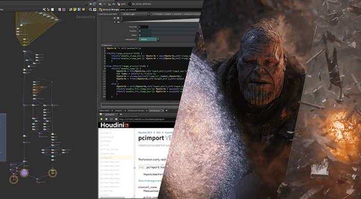Open the node color palette icon

(x=59, y=9)
